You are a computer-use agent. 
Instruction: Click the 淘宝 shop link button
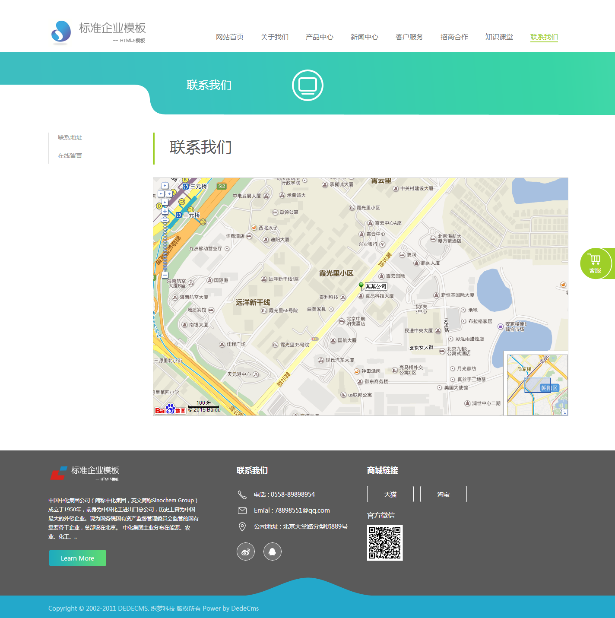click(443, 494)
